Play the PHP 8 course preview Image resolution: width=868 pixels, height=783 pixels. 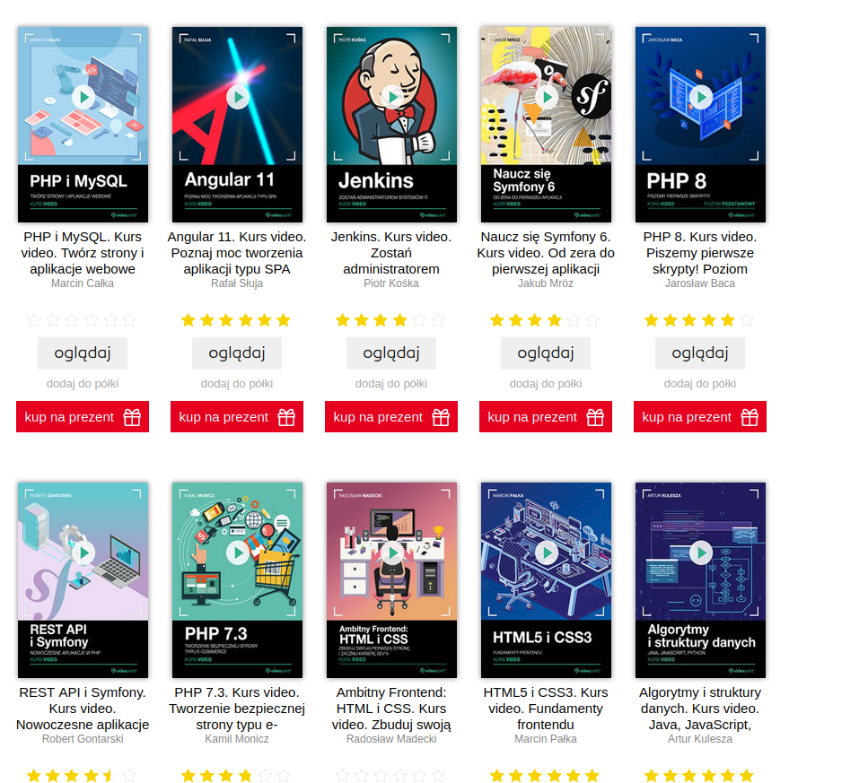coord(701,98)
